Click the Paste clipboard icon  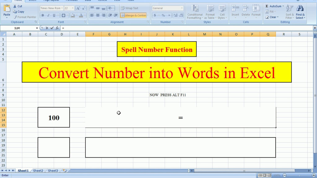7,8
